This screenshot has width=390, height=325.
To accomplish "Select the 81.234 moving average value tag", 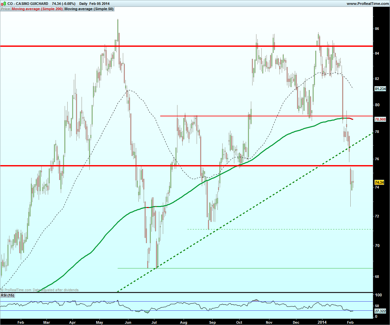I will point(380,88).
